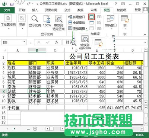The width and height of the screenshot is (149, 138).
Task: Click the 显示比例 magnifier button
Action: click(x=35, y=21)
